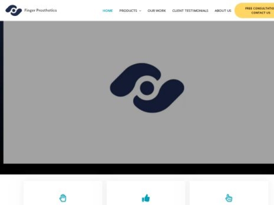The image size is (274, 205).
Task: Expand the Products dropdown chevron
Action: (140, 10)
